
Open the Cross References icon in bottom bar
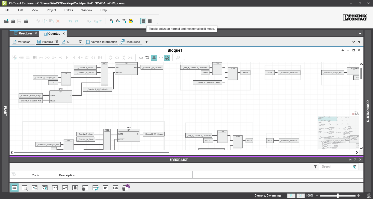[x=35, y=188]
